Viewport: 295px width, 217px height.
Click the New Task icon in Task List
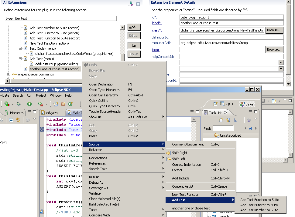(x=221, y=120)
